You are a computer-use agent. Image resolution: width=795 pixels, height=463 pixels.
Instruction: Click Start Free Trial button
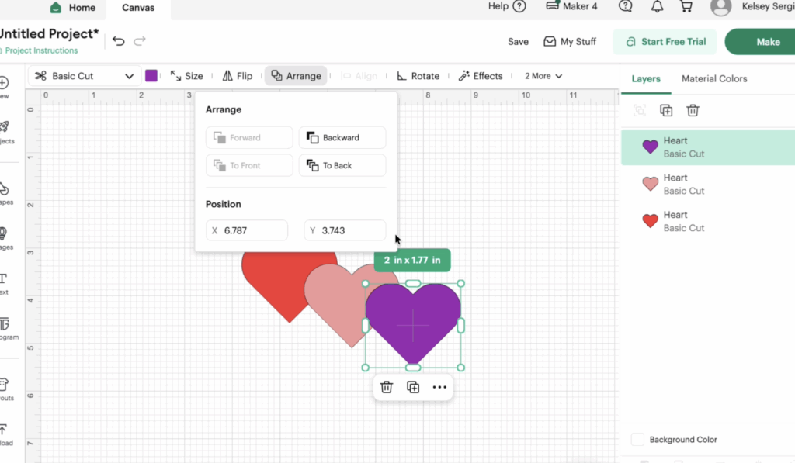pos(665,42)
